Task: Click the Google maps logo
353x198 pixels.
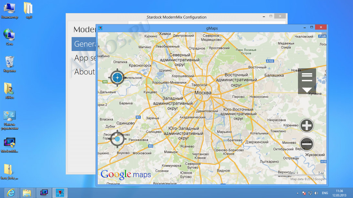Action: [126, 175]
